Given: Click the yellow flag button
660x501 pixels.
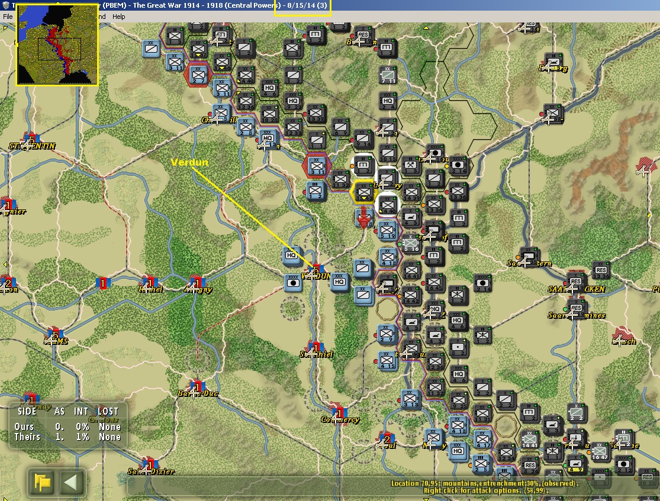Looking at the screenshot, I should point(43,482).
